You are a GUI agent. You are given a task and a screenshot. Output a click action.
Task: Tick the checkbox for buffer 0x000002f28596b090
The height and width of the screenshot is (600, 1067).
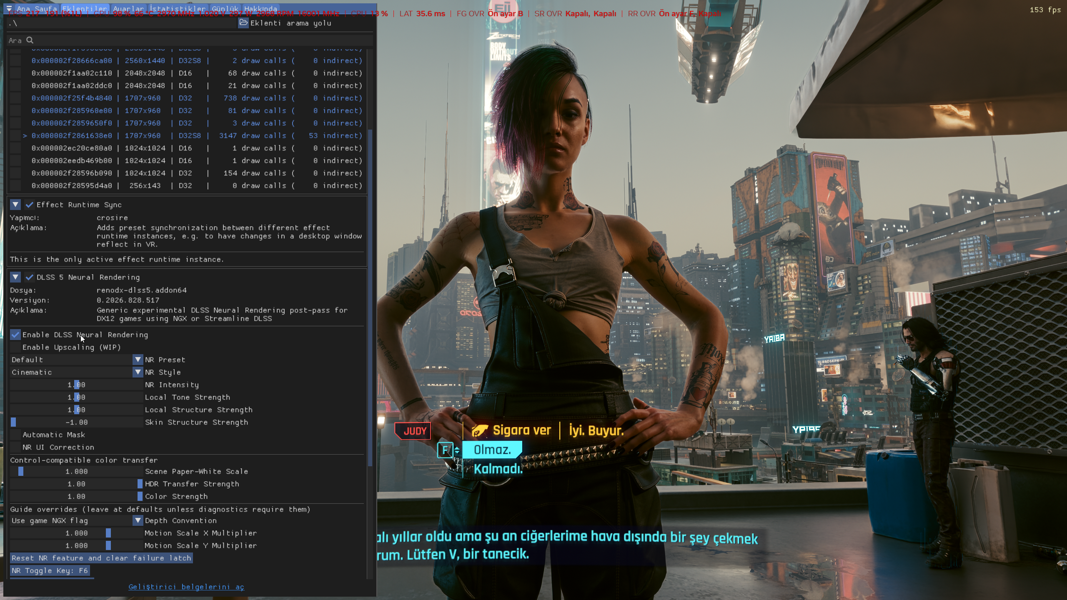pyautogui.click(x=15, y=173)
